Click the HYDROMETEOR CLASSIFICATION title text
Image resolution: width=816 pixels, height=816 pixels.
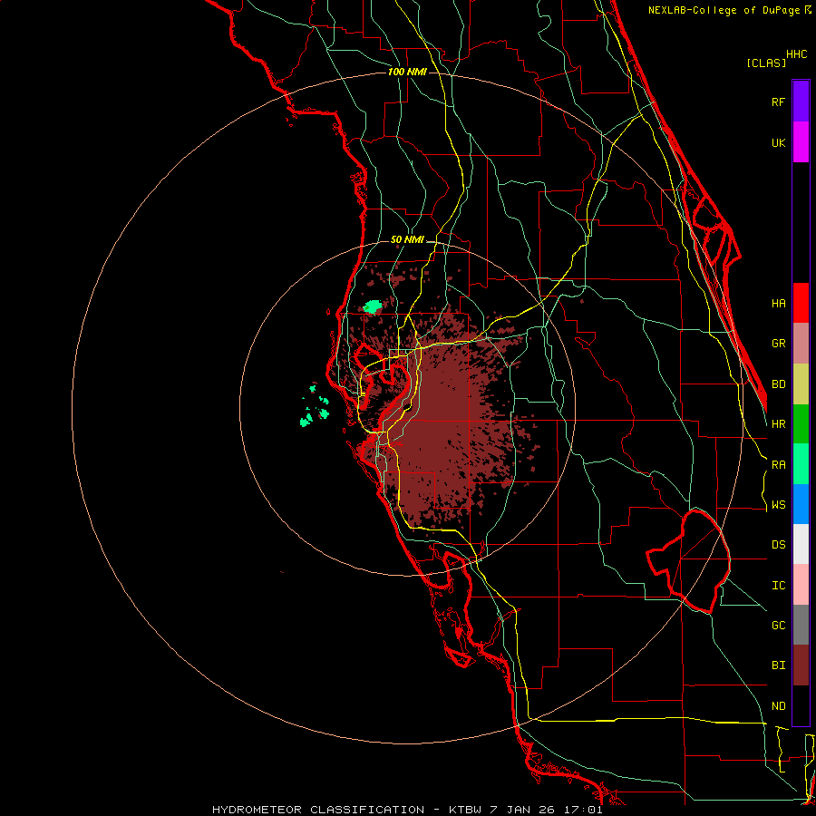[318, 810]
